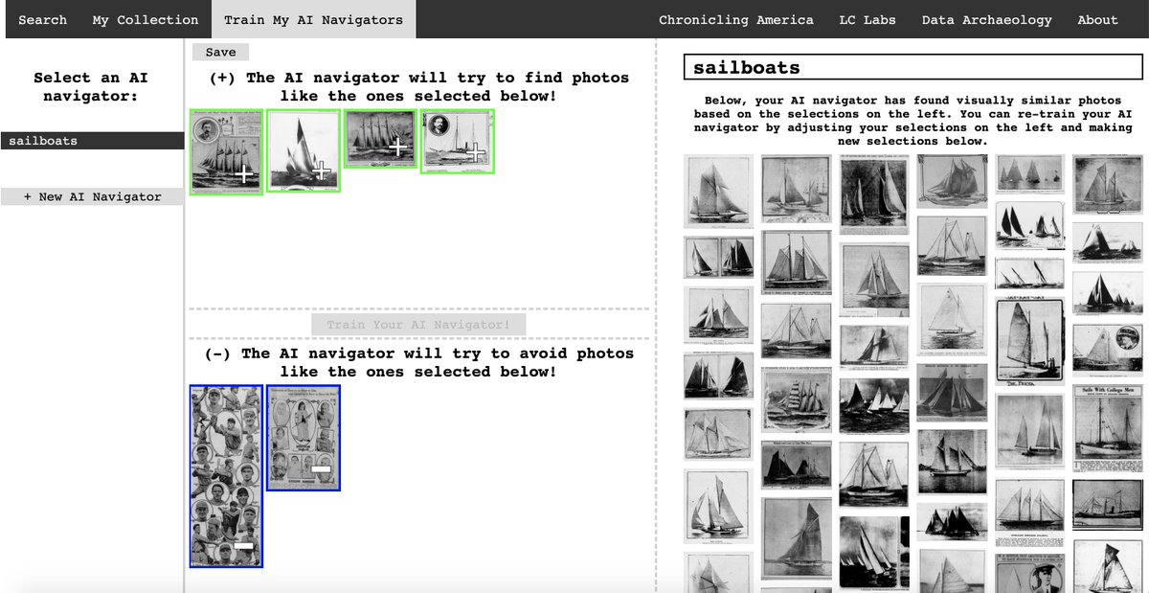Focus the sailboats navigator name field

pyautogui.click(x=912, y=67)
